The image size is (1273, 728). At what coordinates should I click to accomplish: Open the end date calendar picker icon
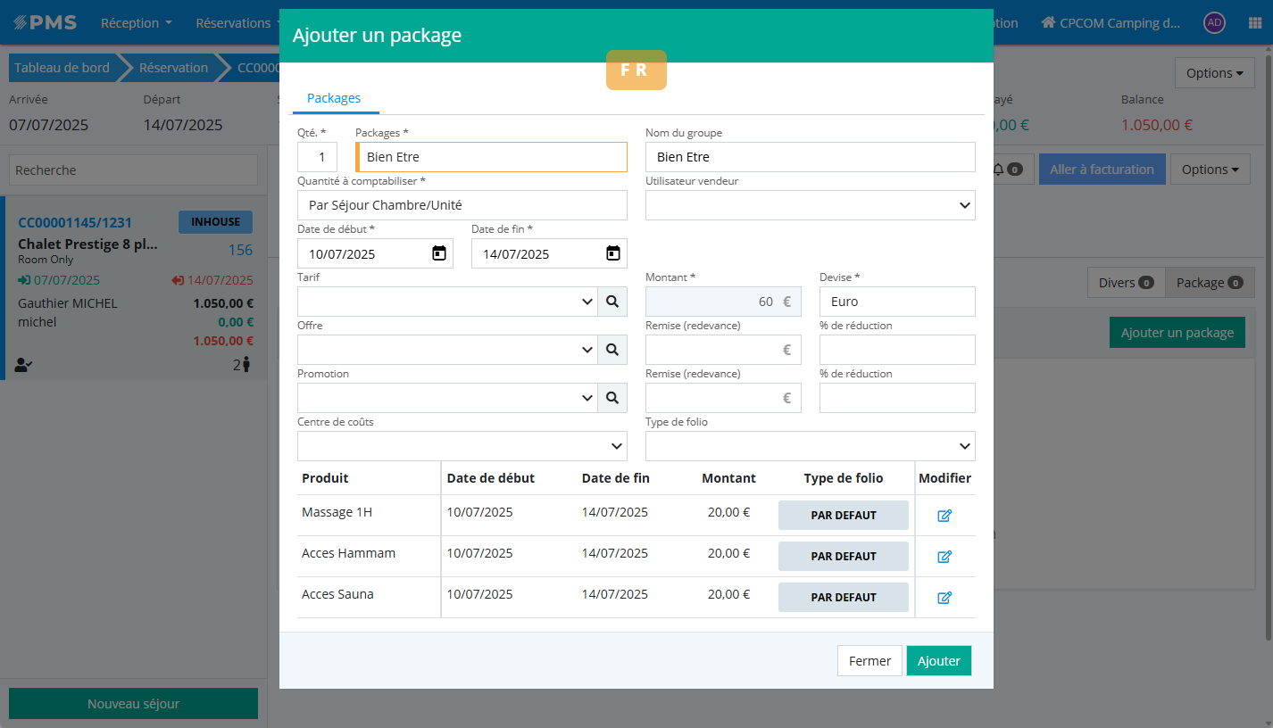(612, 253)
